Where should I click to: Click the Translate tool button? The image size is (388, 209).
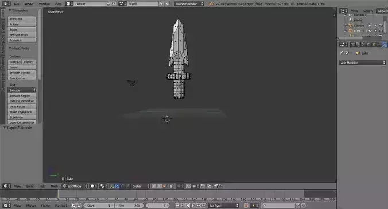pyautogui.click(x=22, y=19)
